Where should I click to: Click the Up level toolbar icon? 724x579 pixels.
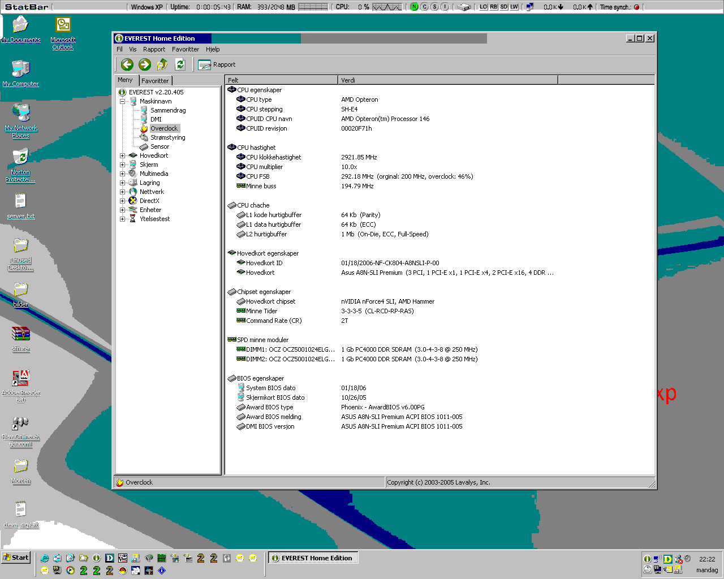pyautogui.click(x=162, y=64)
